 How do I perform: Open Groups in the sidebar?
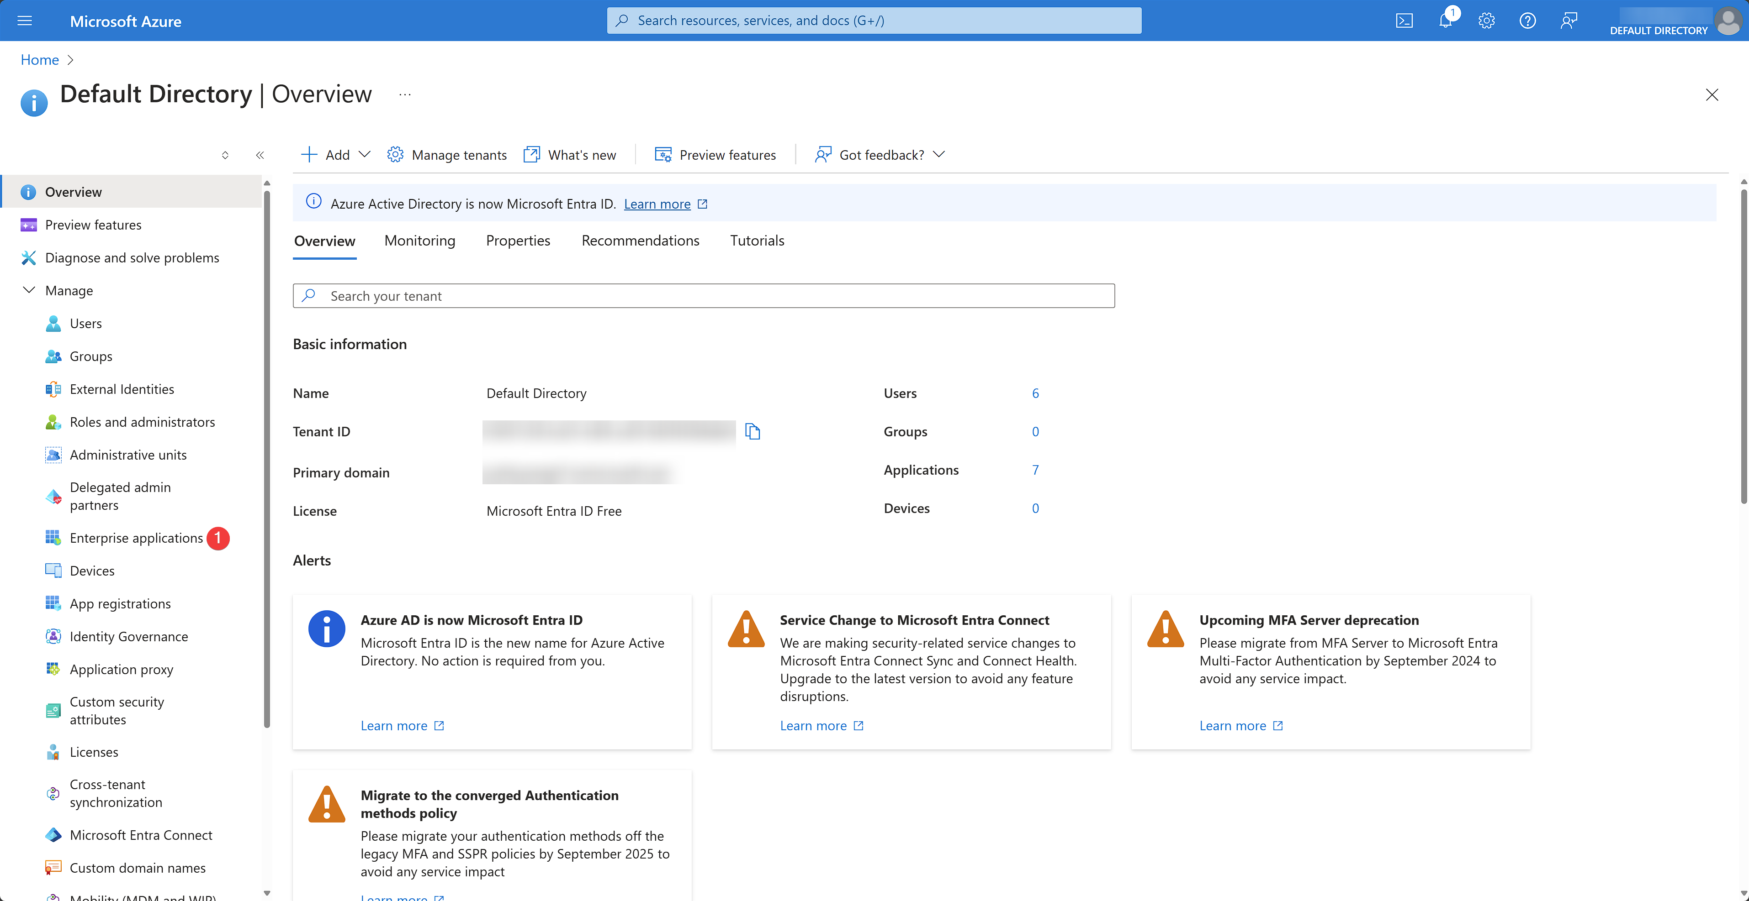(x=91, y=356)
